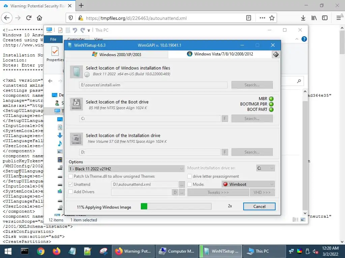Browse for unattend file with ... button
345x258 pixels.
point(182,184)
